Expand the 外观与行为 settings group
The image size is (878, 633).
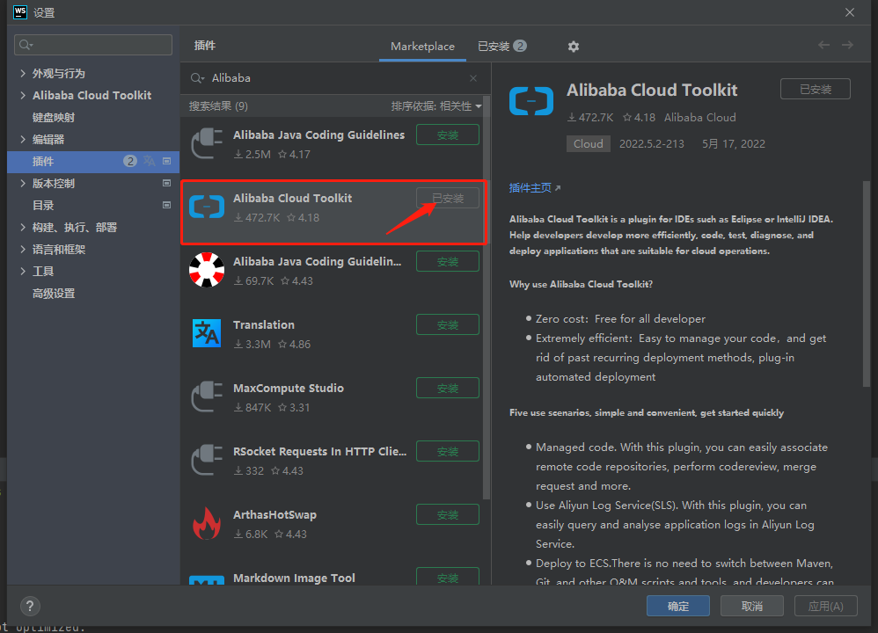[x=23, y=73]
